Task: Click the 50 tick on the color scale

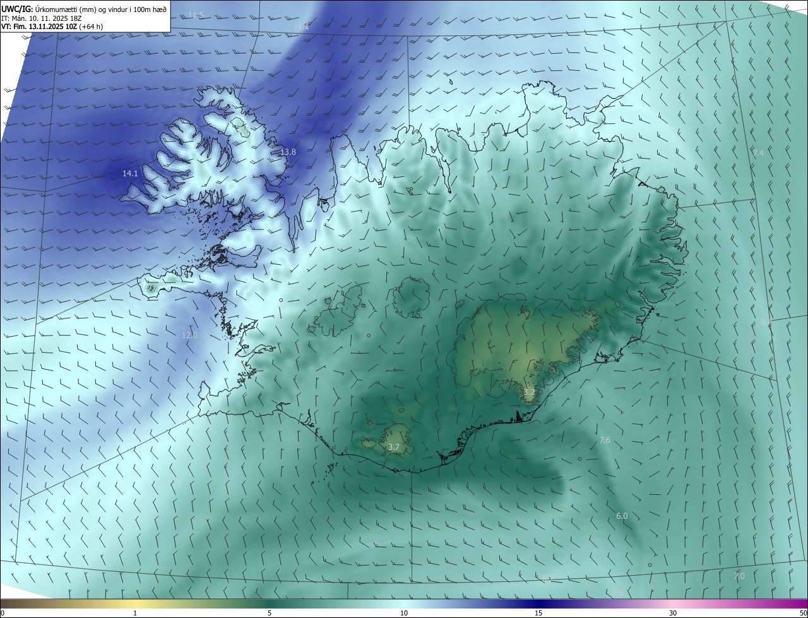Action: (x=803, y=613)
